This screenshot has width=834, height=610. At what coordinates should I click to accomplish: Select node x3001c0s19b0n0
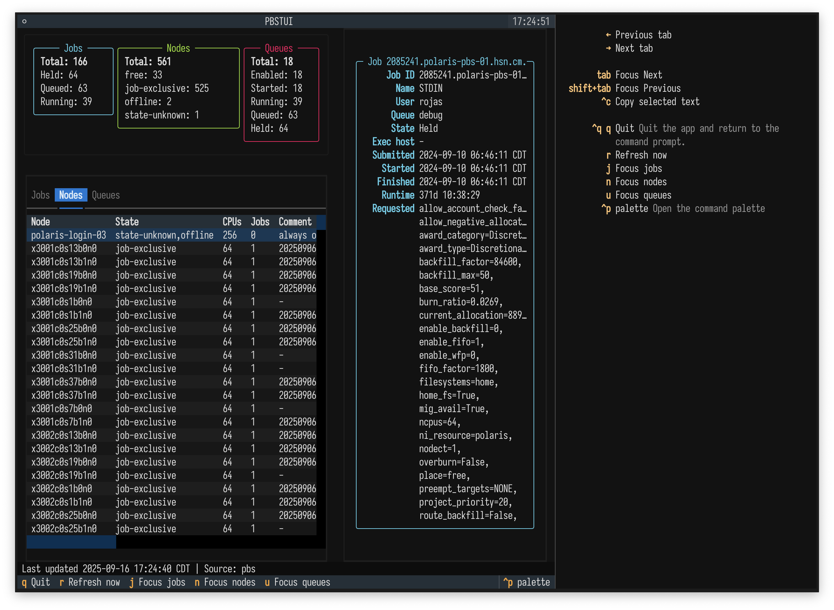click(x=172, y=275)
